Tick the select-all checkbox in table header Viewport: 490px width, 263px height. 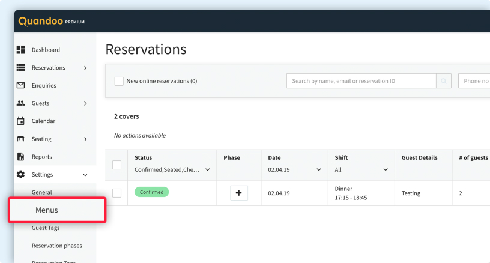(116, 165)
